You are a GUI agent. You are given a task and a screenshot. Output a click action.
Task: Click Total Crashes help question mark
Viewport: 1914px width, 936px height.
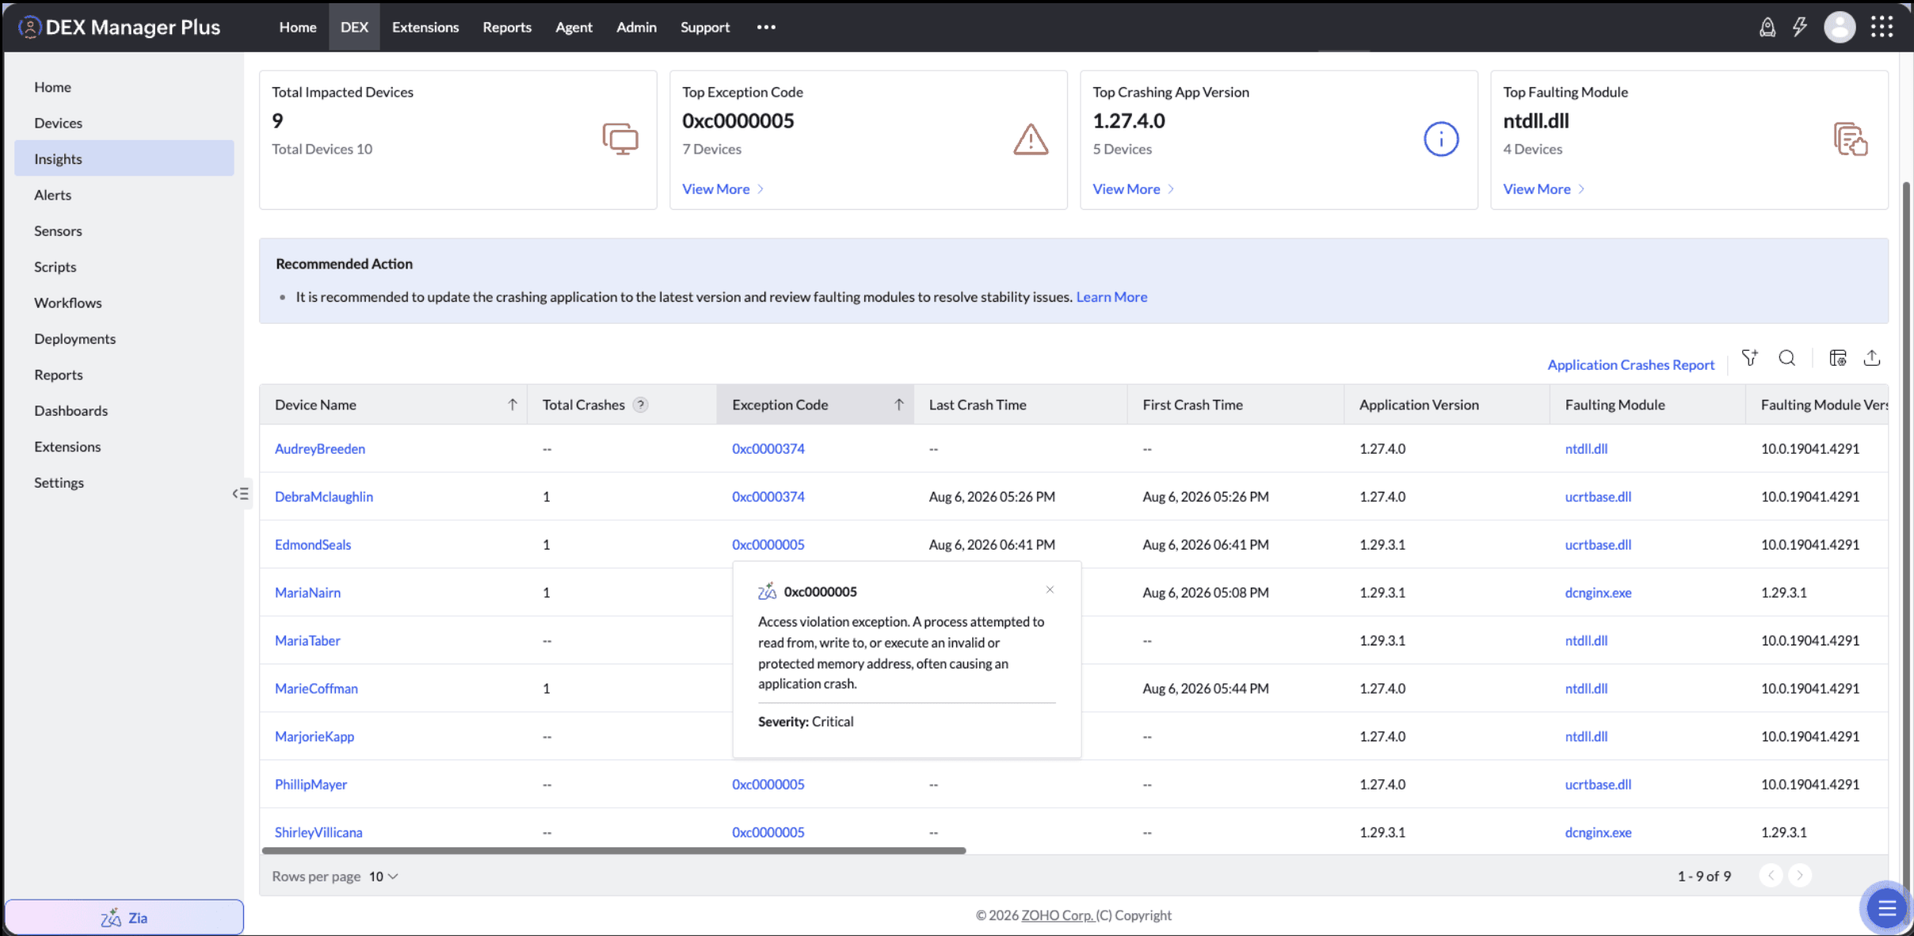(x=641, y=405)
